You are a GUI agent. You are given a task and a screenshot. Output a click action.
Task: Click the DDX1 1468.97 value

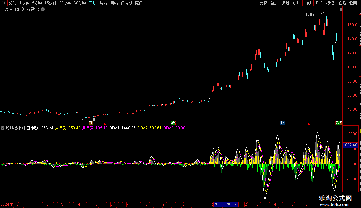click(x=122, y=128)
